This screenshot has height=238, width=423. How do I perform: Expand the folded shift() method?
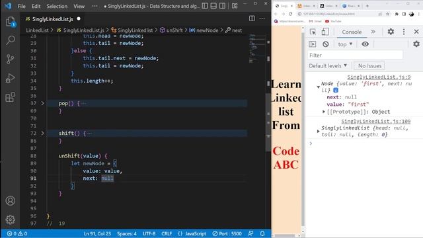pyautogui.click(x=42, y=134)
